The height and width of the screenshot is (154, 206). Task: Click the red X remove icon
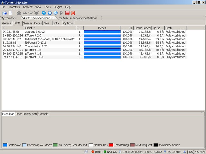73,13
